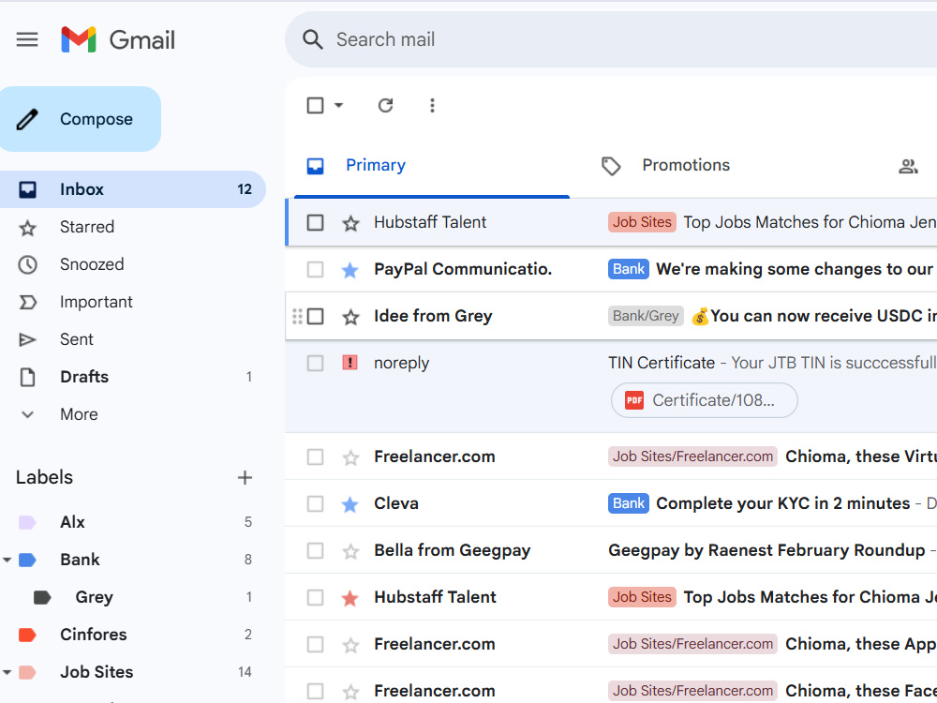This screenshot has height=703, width=937.
Task: Open the TIN Certificate email subject
Action: (662, 363)
